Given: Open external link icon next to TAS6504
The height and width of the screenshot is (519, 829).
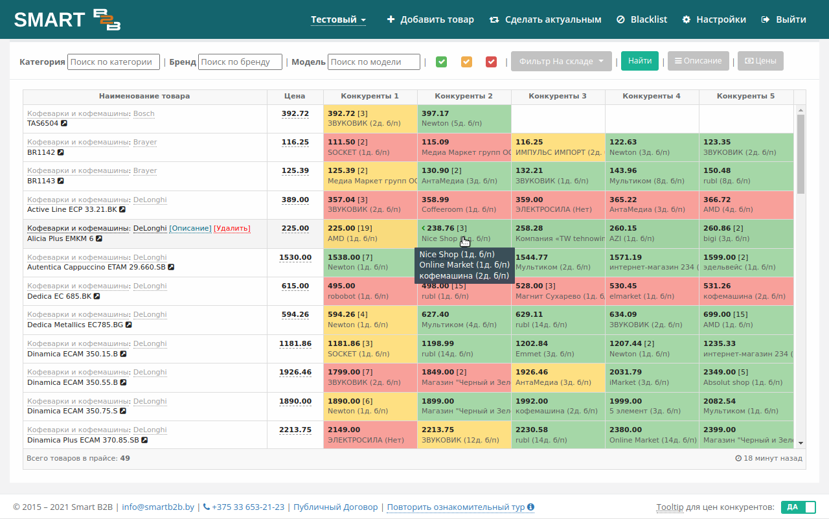Looking at the screenshot, I should click(64, 124).
